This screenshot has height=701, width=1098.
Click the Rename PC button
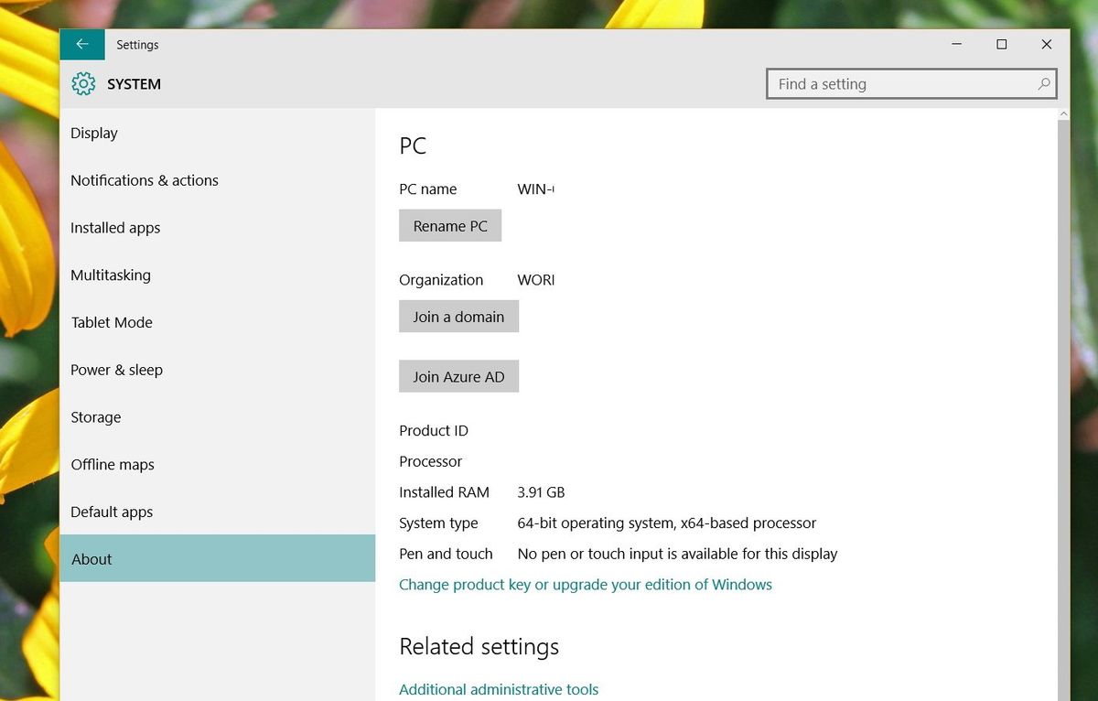(x=450, y=226)
